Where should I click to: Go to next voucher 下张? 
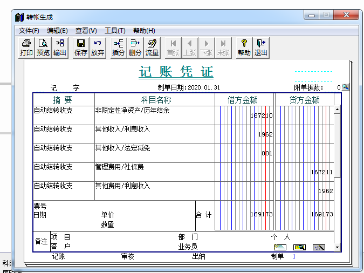(207, 47)
